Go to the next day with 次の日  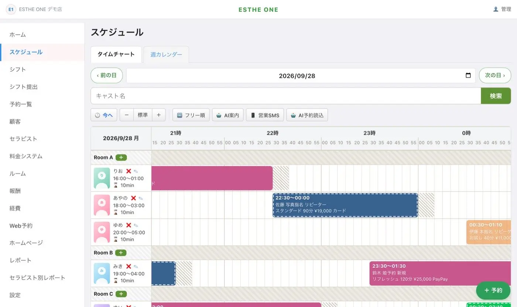pyautogui.click(x=495, y=75)
